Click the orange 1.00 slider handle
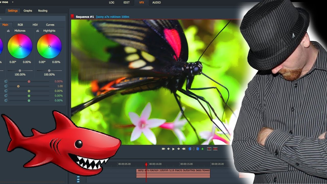 coord(18,86)
